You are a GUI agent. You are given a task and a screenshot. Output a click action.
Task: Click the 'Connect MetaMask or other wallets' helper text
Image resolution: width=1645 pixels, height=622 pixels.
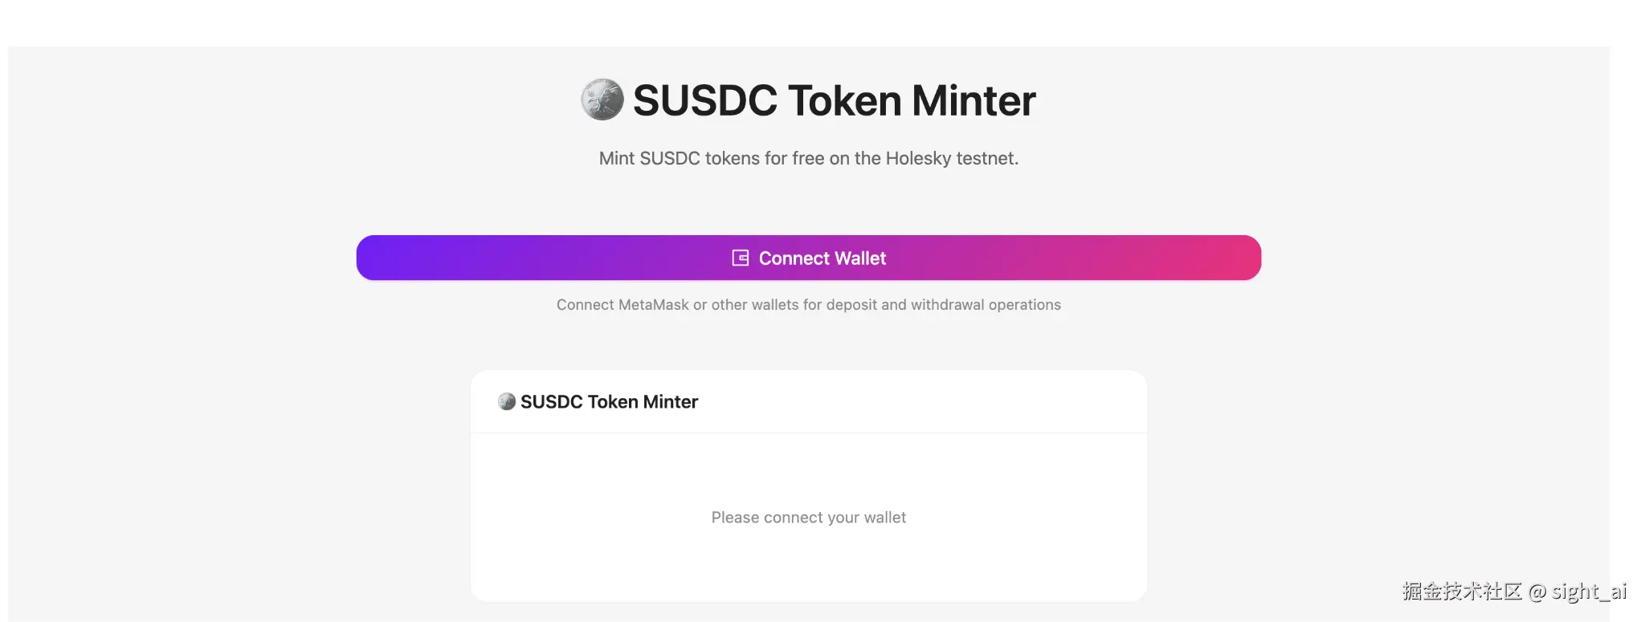click(808, 305)
